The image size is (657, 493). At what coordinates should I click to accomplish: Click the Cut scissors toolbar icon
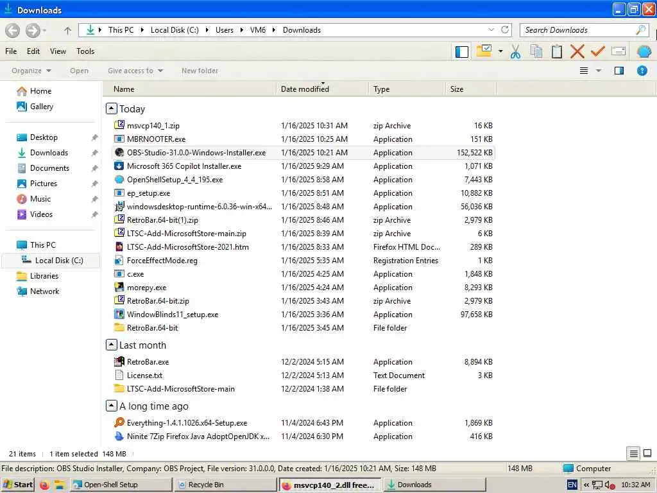coord(515,51)
